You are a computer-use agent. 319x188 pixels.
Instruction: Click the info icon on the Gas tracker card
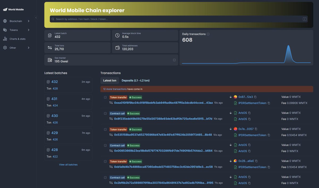pyautogui.click(x=174, y=59)
